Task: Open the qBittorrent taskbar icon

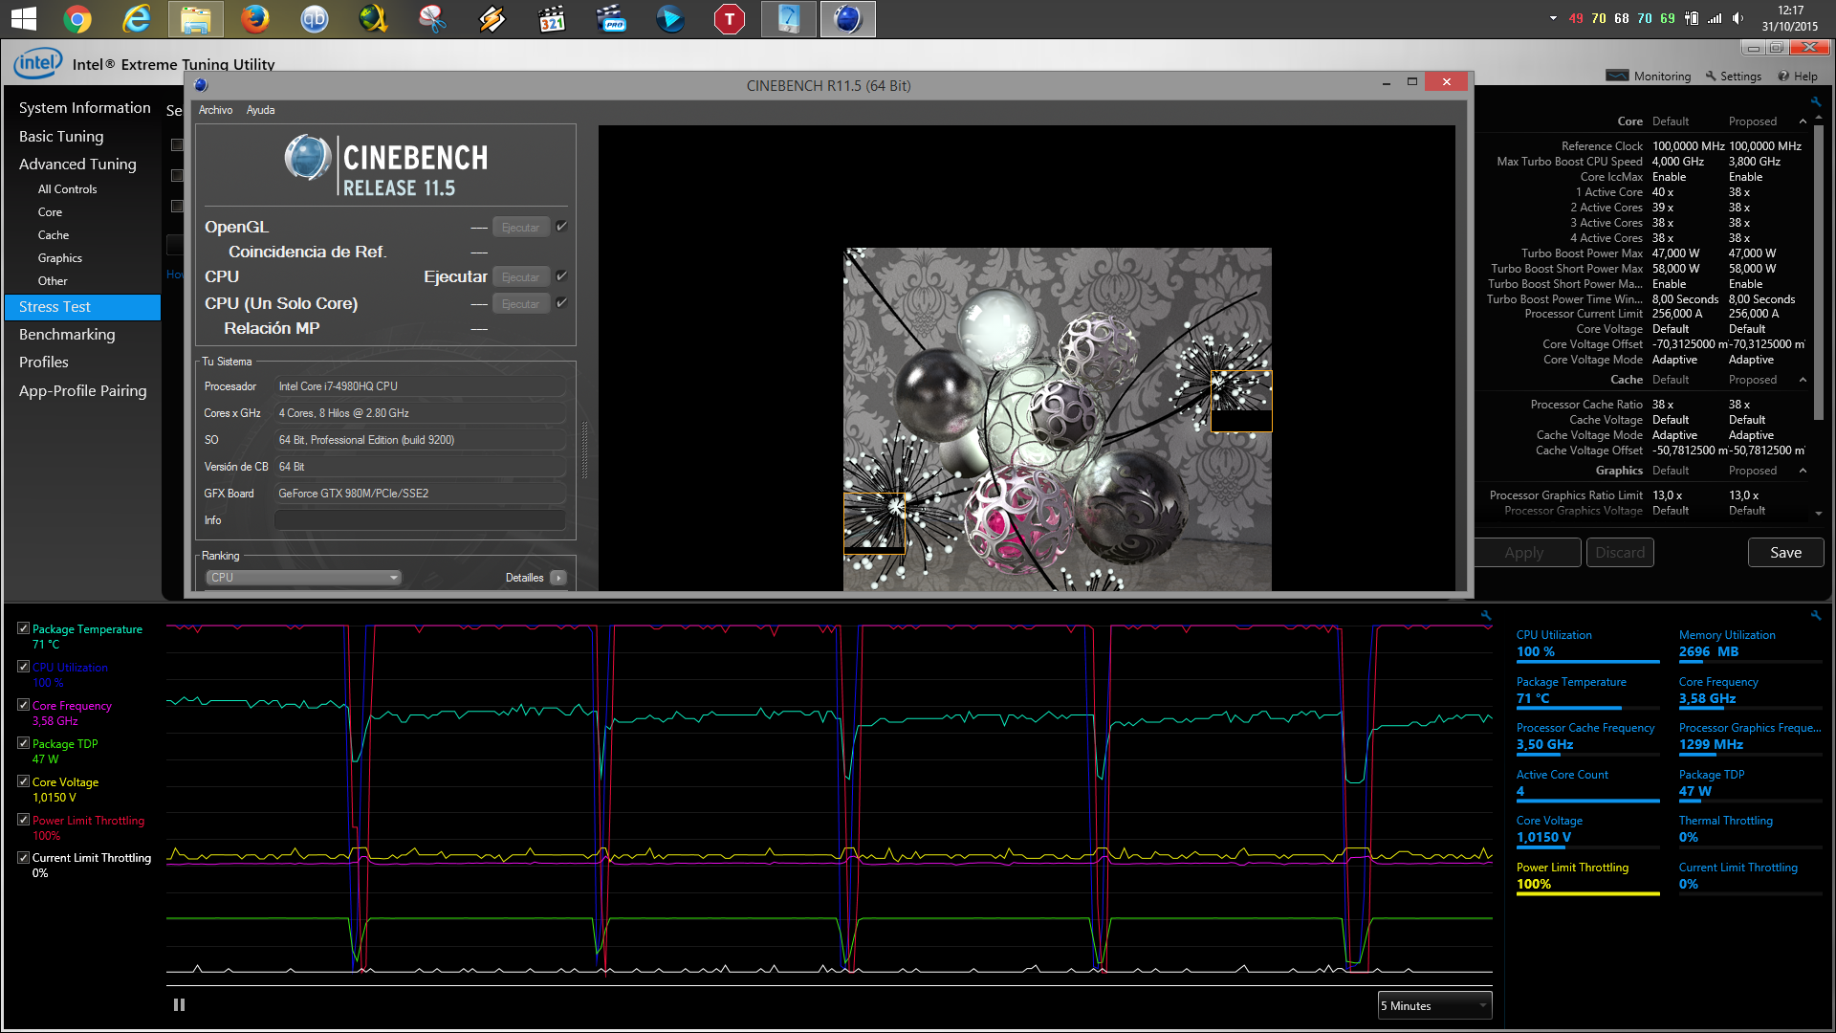Action: [314, 18]
